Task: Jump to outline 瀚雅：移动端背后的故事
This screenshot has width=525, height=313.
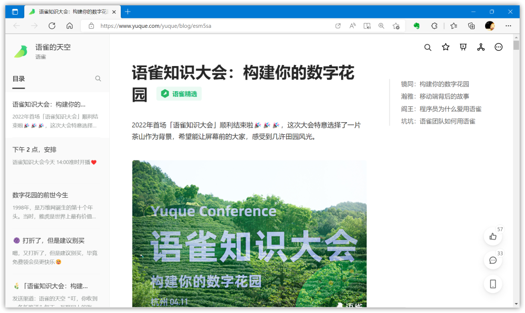Action: pos(435,96)
